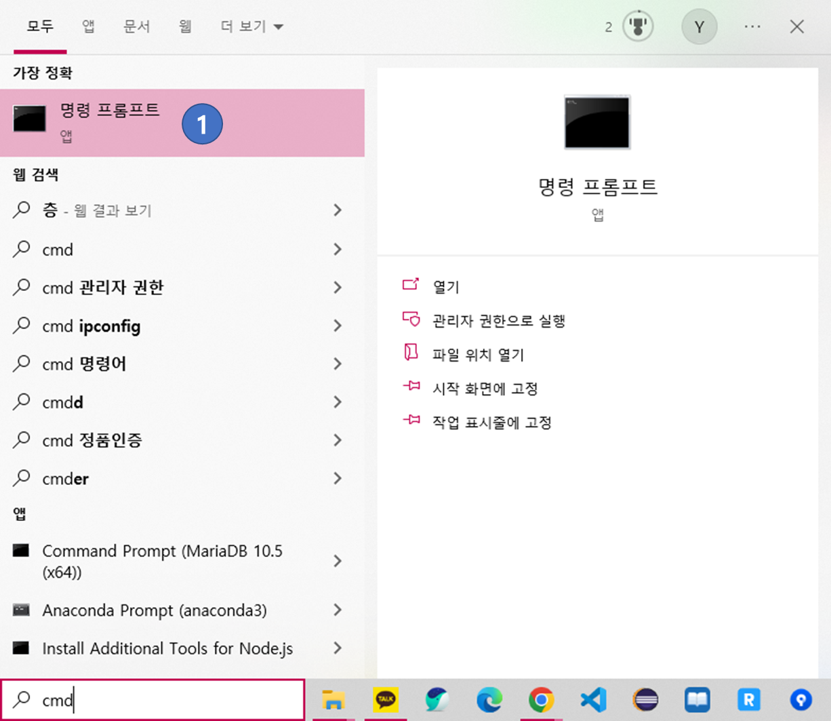Click the 파일 위치 열기 folder icon
Image resolution: width=831 pixels, height=721 pixels.
click(411, 352)
